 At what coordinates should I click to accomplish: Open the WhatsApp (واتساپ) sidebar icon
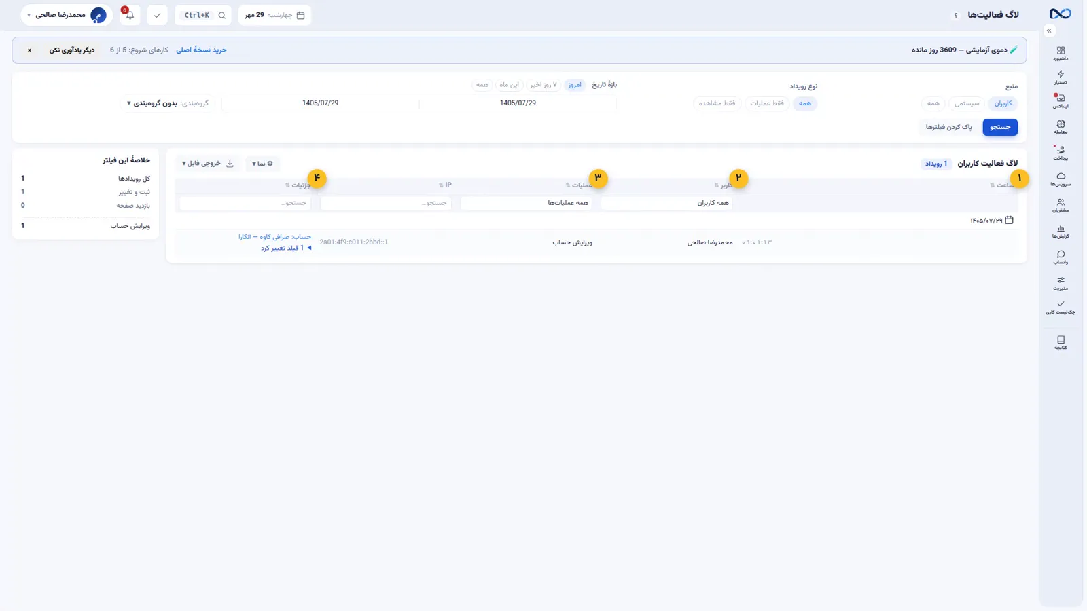point(1061,257)
